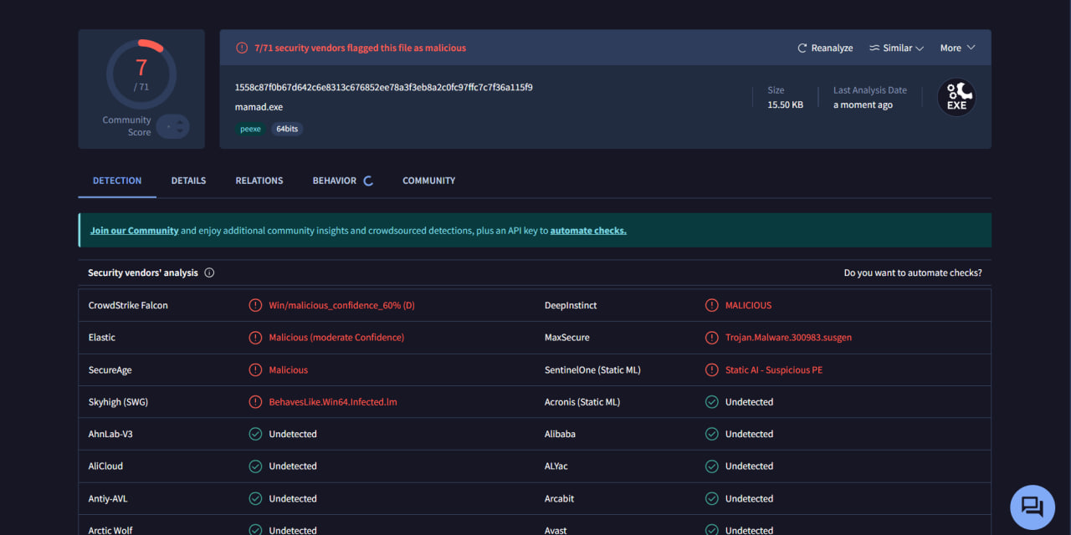The width and height of the screenshot is (1071, 535).
Task: Click the green check icon for ALYac
Action: click(712, 466)
